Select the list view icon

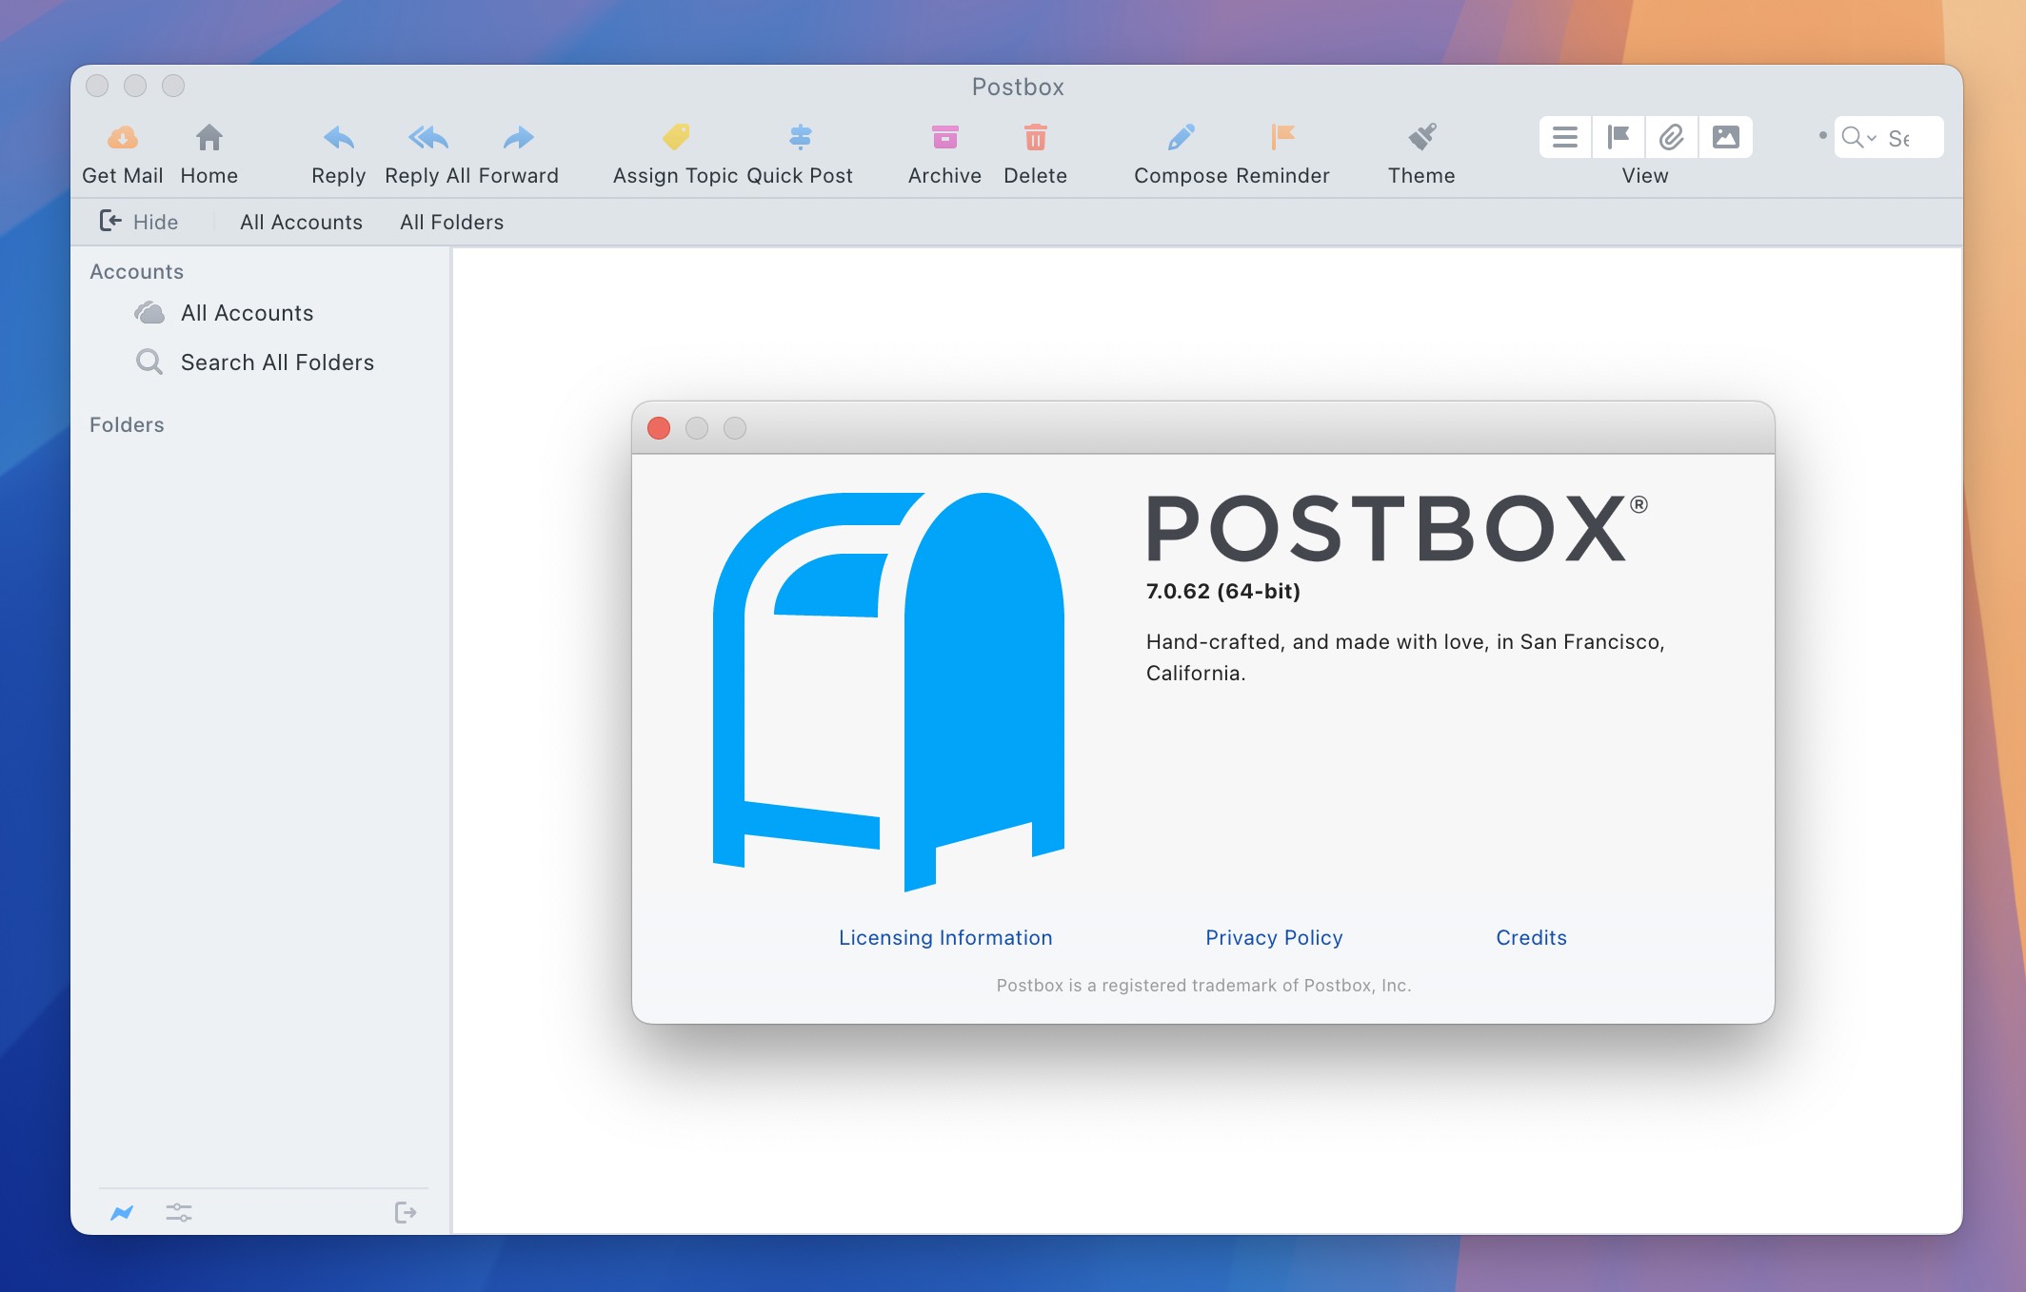1565,137
